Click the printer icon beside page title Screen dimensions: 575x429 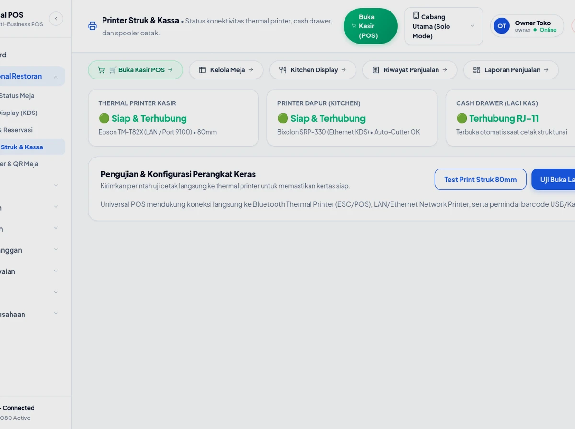point(92,26)
